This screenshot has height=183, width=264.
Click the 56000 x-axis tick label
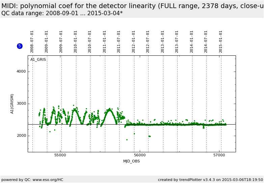pos(140,155)
